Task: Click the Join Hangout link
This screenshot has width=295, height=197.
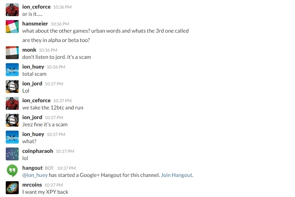Action: coord(177,175)
